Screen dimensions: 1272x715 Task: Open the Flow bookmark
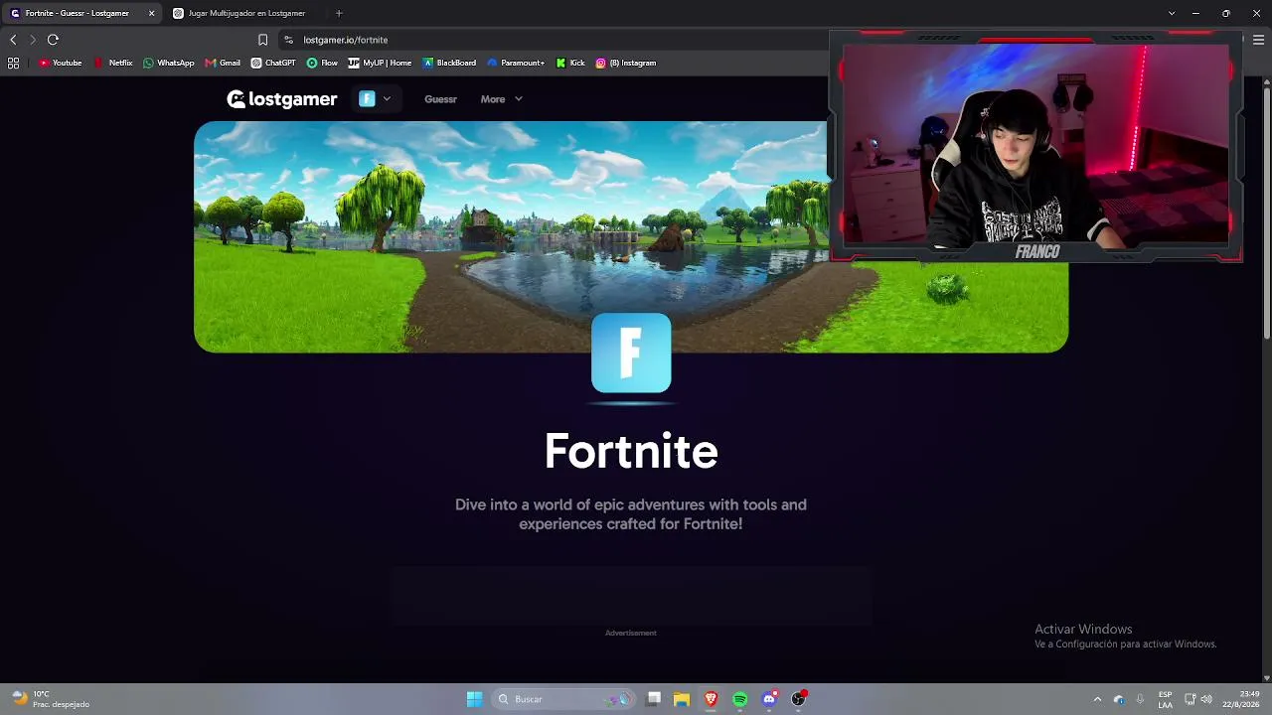pos(322,63)
